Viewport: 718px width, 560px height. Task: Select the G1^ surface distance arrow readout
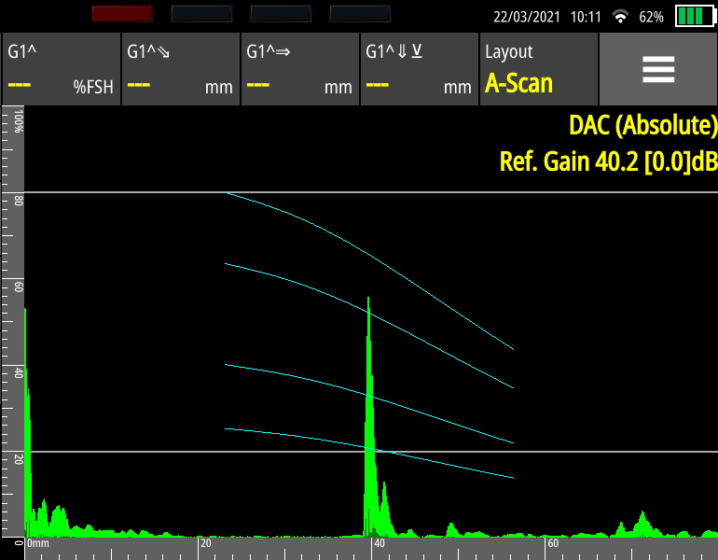coord(299,70)
